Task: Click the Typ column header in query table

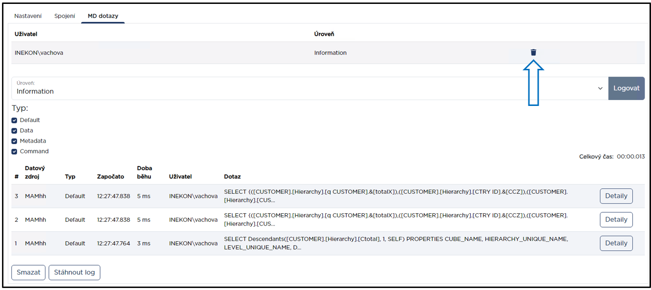Action: click(70, 176)
